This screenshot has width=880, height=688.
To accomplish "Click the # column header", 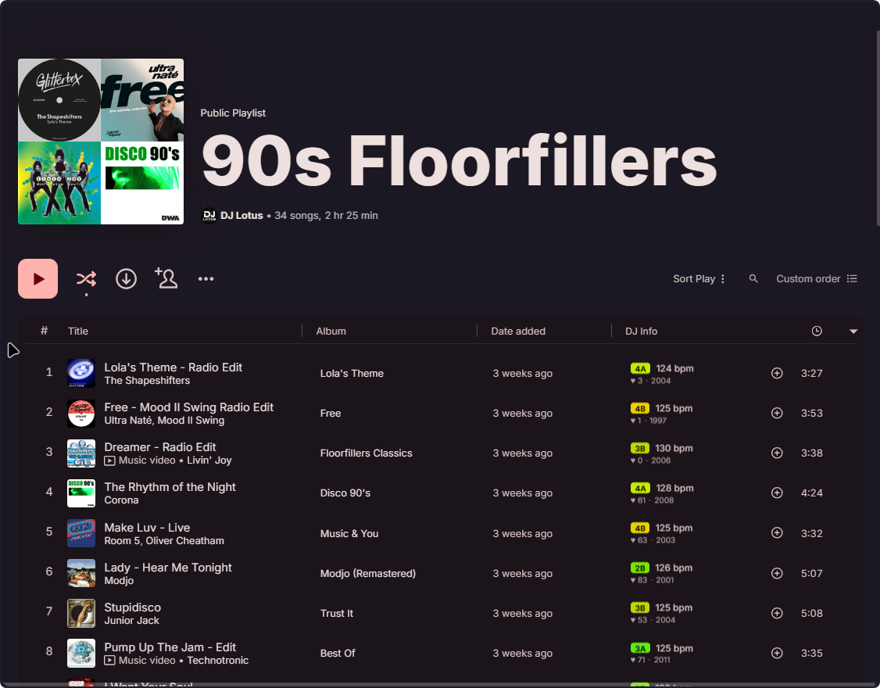I will [x=45, y=331].
